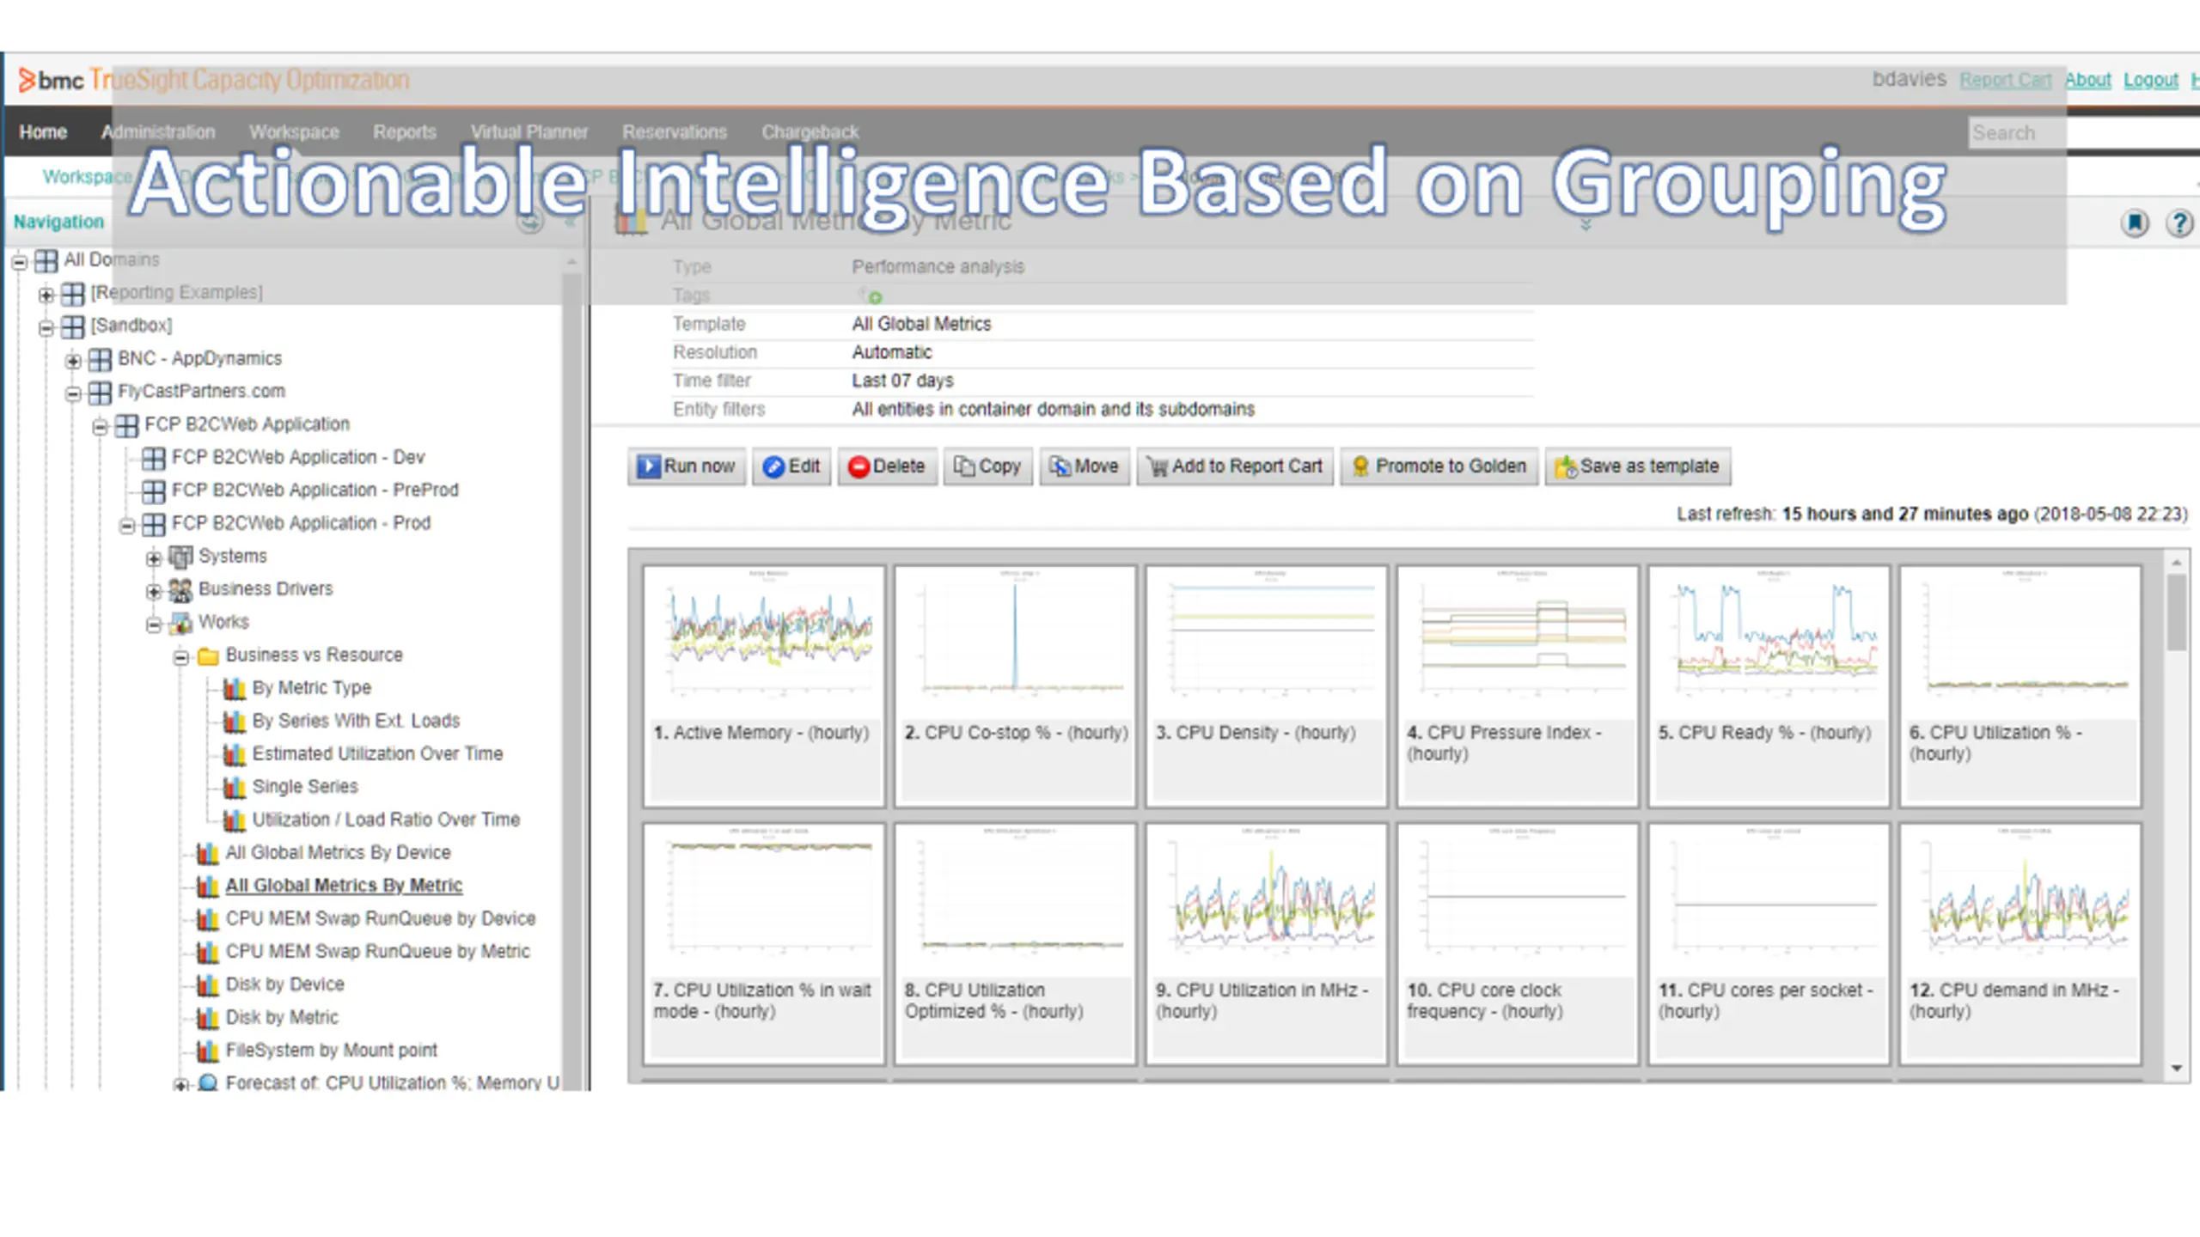
Task: Open the Report Cart link
Action: [x=2005, y=80]
